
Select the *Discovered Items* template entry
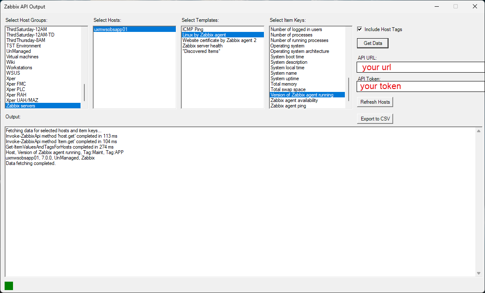(x=201, y=51)
